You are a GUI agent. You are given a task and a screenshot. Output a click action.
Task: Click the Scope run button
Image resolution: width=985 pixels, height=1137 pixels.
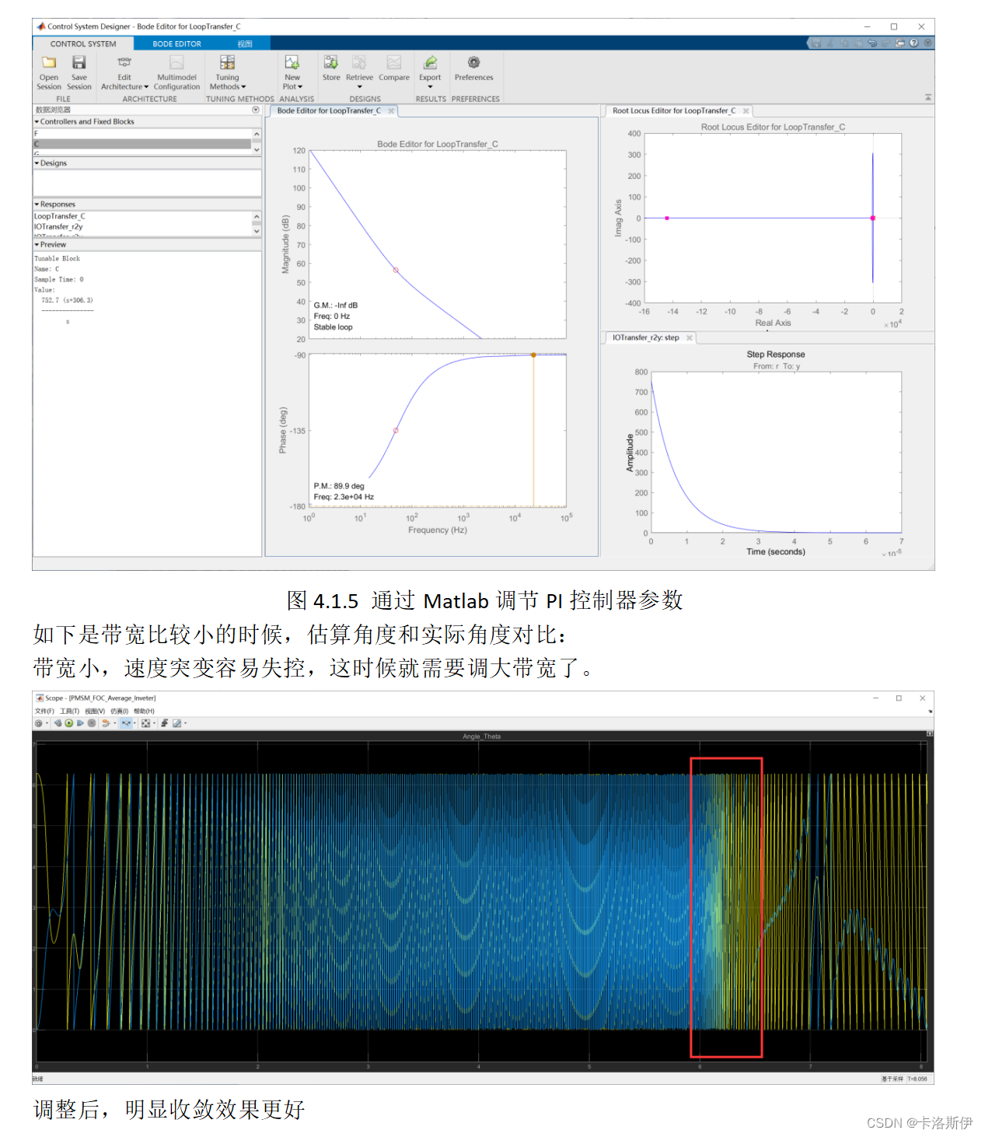69,723
